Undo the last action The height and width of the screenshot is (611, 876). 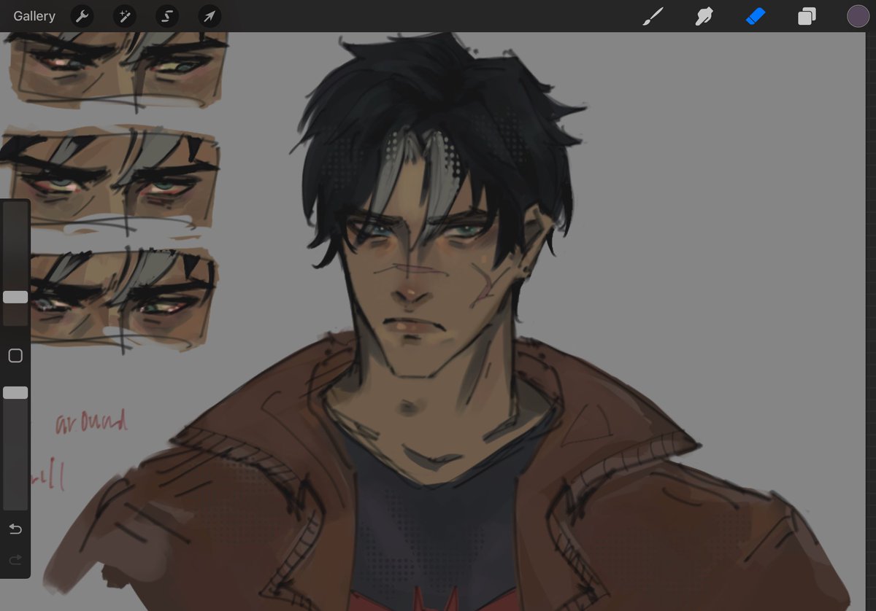(x=15, y=529)
